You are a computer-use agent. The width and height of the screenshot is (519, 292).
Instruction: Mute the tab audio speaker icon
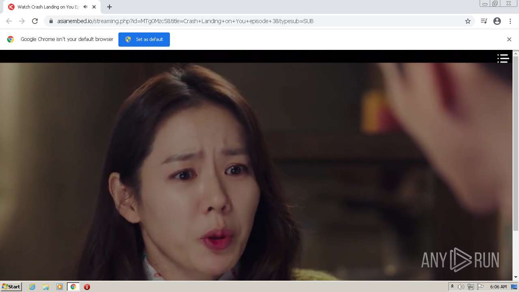click(85, 7)
